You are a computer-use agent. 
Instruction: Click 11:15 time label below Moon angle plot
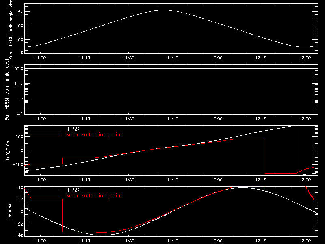tap(84, 119)
